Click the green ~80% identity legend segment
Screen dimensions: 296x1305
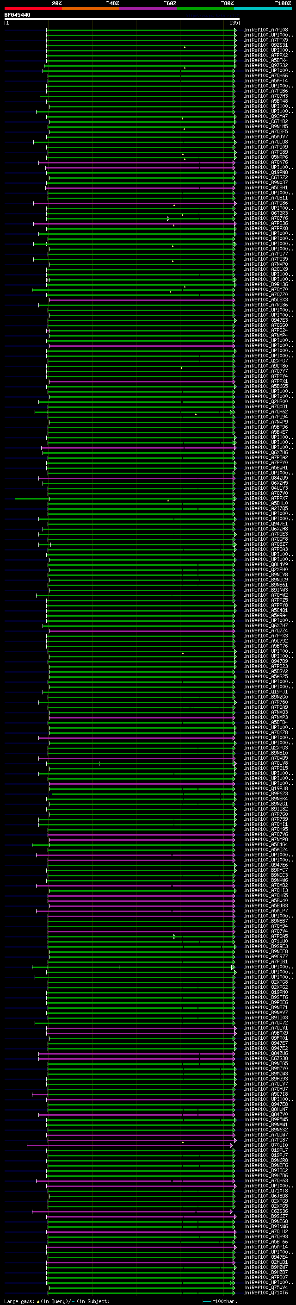(x=205, y=8)
